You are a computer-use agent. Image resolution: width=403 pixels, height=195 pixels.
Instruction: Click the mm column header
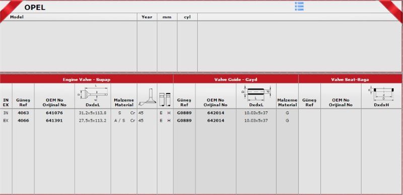coord(167,17)
